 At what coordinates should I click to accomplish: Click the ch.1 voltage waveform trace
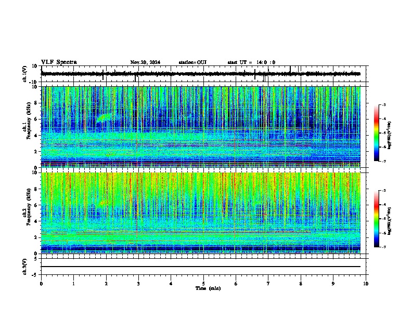pyautogui.click(x=201, y=74)
